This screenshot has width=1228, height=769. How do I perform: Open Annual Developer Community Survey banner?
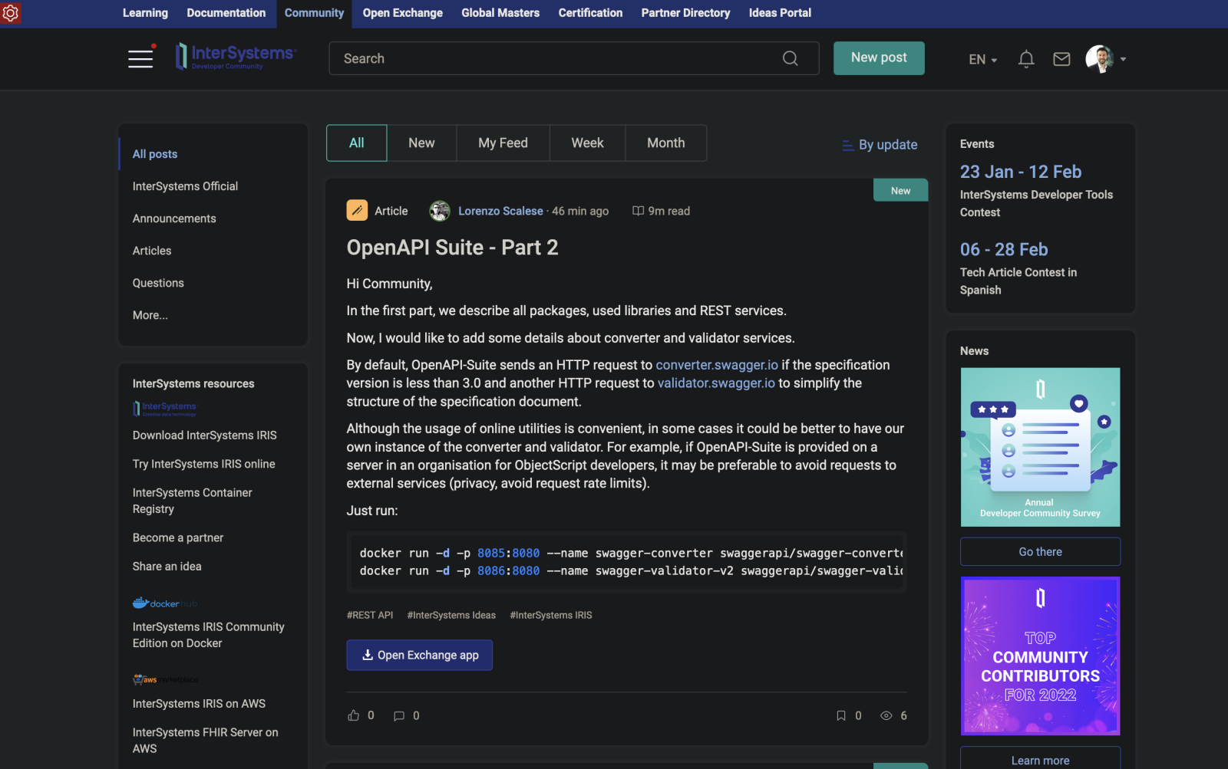[1040, 447]
